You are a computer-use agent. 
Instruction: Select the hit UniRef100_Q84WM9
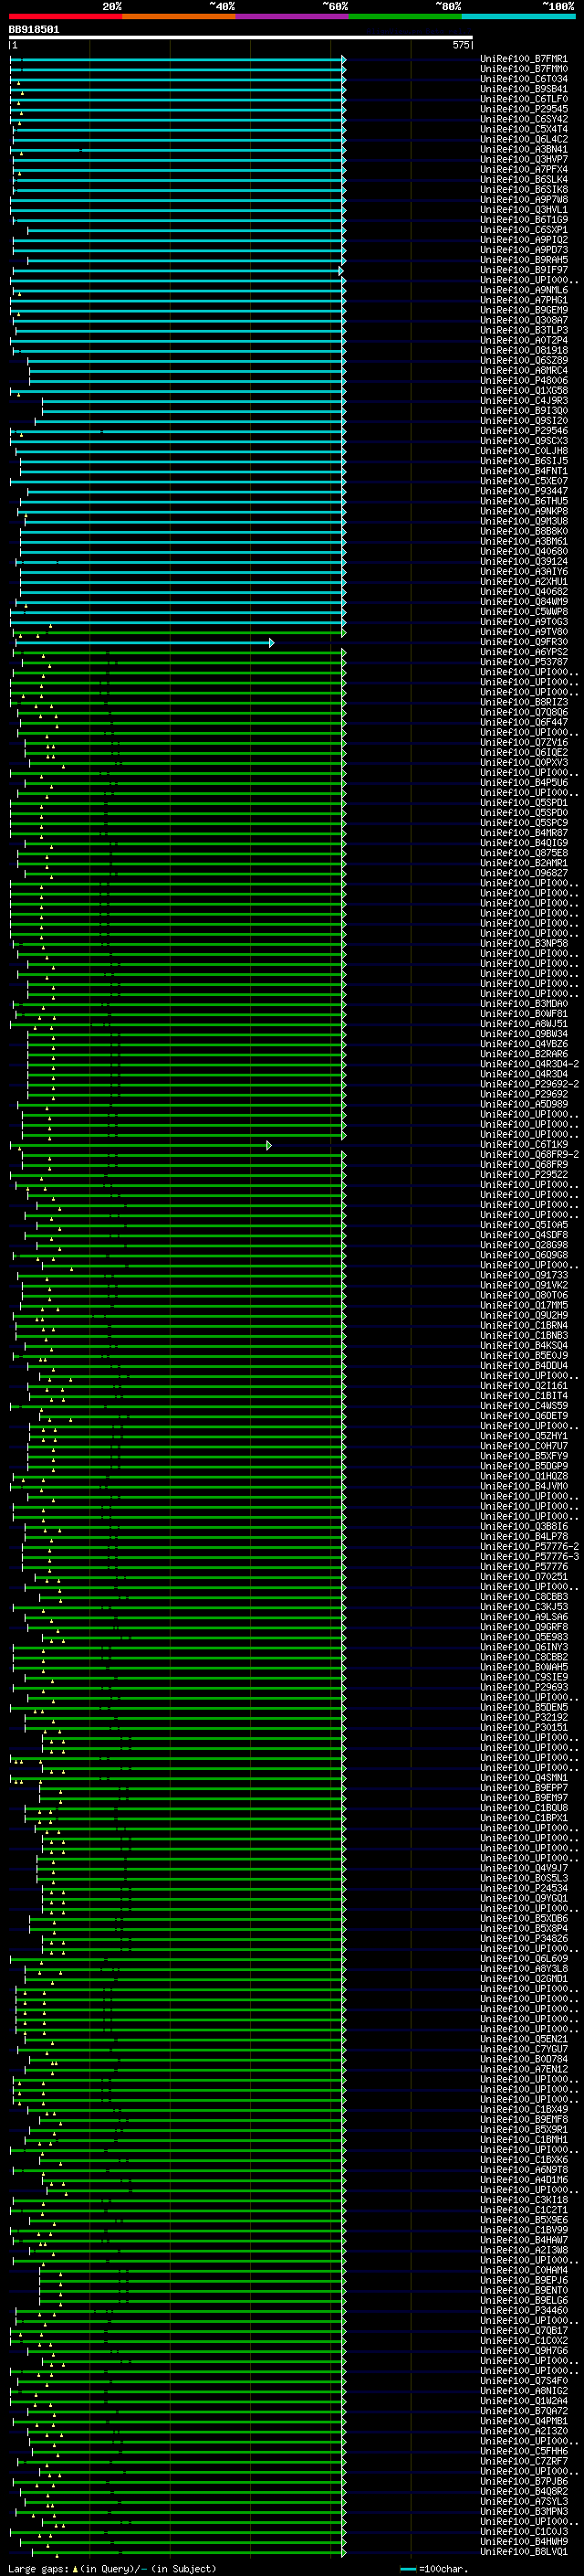pos(523,602)
